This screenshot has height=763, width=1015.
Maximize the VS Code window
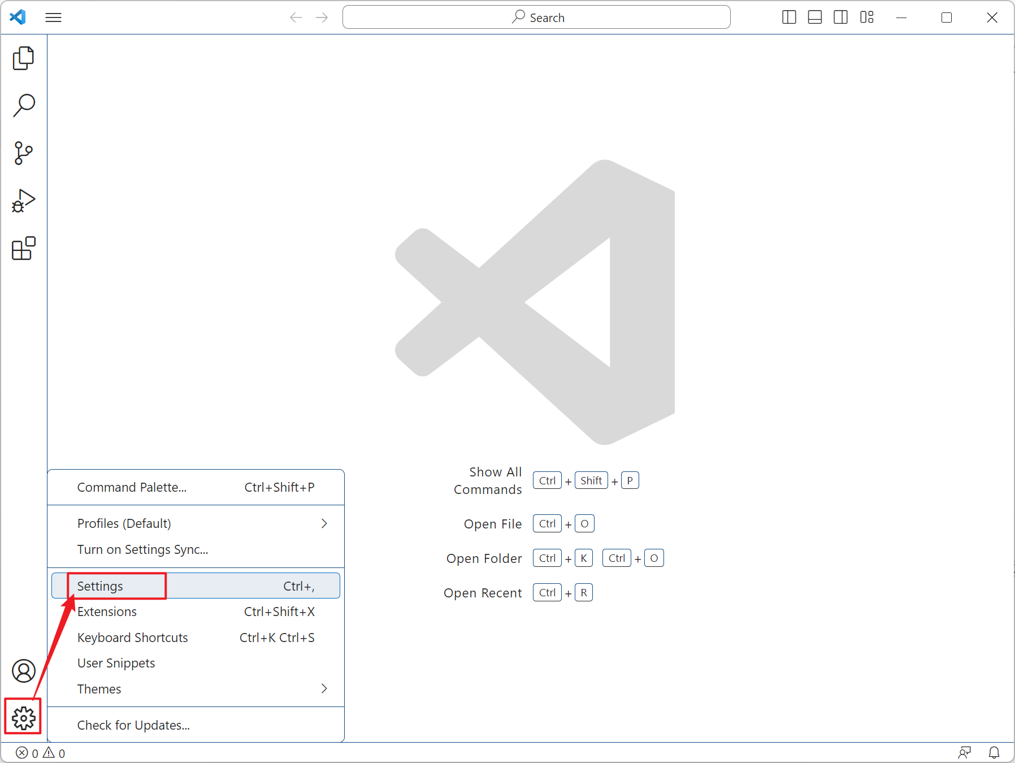click(947, 18)
